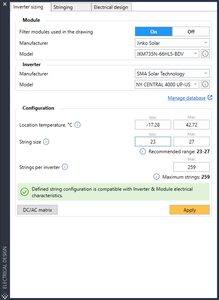This screenshot has height=300, width=219.
Task: Click String size info icon
Action: click(x=46, y=142)
